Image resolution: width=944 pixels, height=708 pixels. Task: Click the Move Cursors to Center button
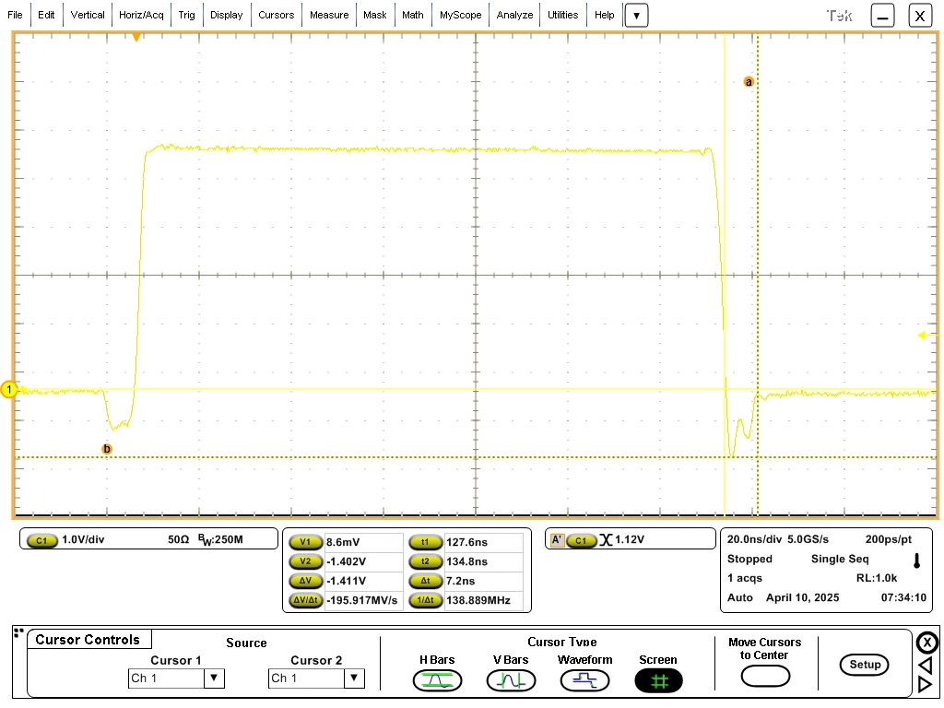(764, 676)
